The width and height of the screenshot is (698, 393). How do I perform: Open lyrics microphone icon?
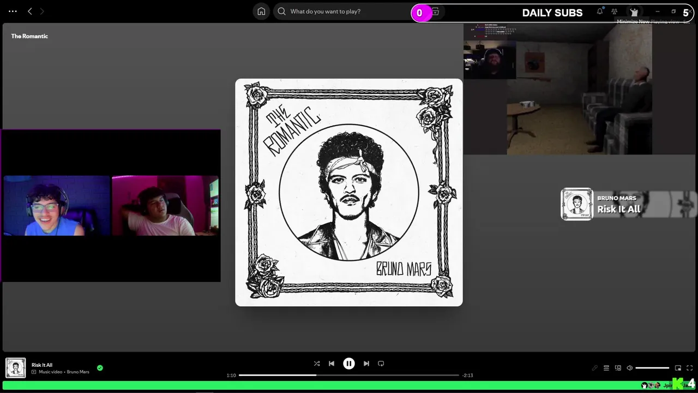point(595,368)
